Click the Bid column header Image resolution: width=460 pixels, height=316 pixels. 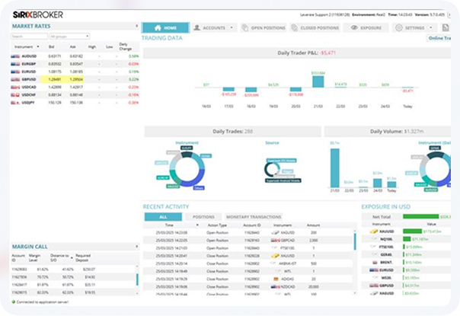[51, 46]
